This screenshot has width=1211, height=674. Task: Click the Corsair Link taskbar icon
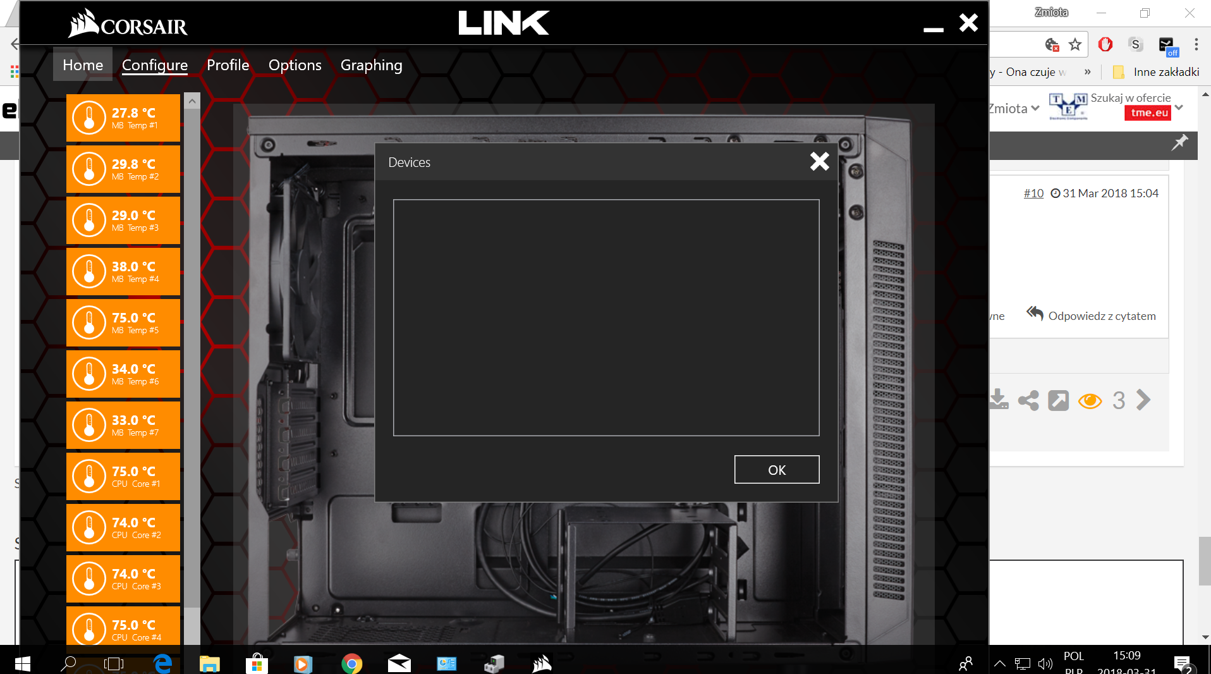542,663
